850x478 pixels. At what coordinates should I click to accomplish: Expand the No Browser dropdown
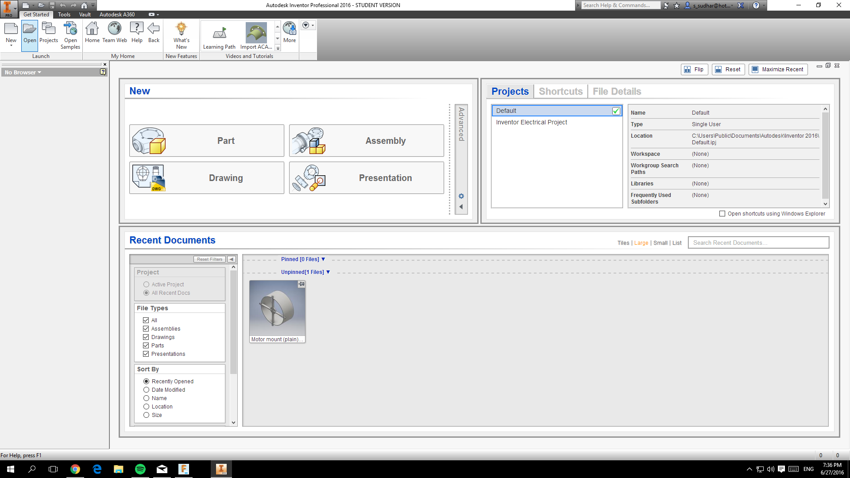pyautogui.click(x=23, y=73)
